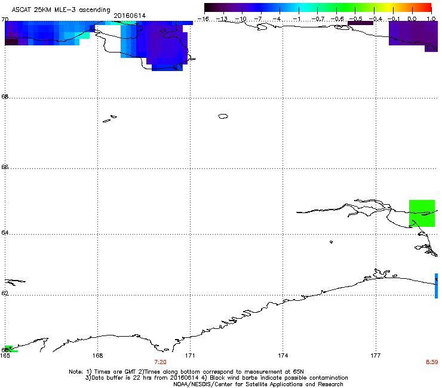Click the -0.7 color bar label
The width and height of the screenshot is (442, 388).
click(x=318, y=19)
